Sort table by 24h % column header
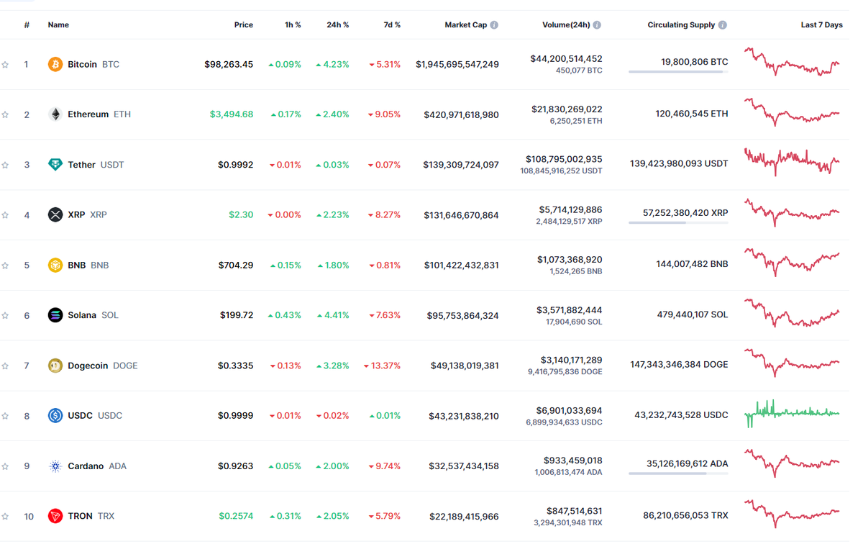The image size is (863, 544). (338, 24)
